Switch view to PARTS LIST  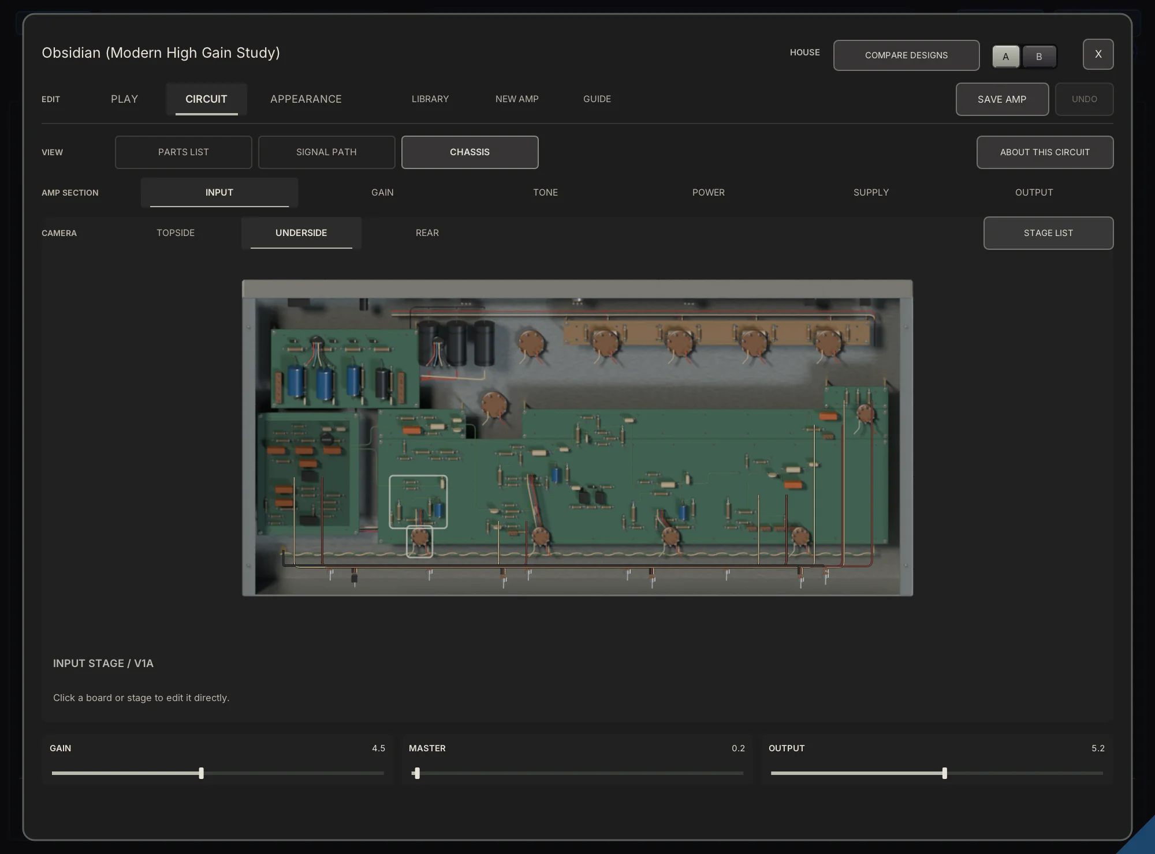(184, 152)
